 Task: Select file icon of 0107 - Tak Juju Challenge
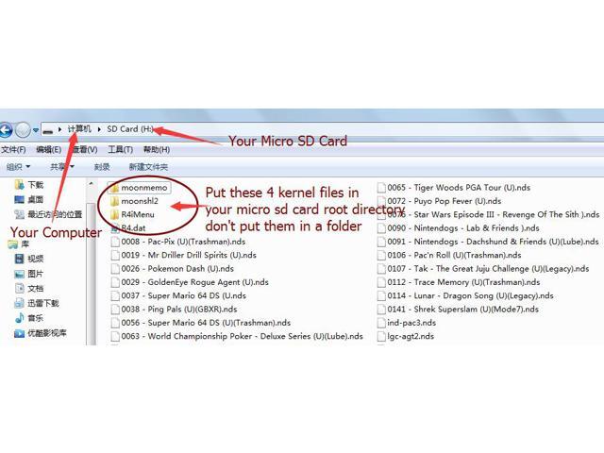pyautogui.click(x=381, y=269)
